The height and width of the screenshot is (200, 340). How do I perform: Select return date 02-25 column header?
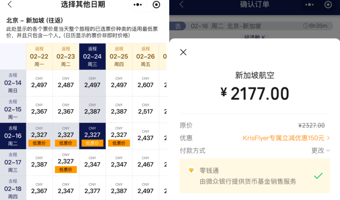[x=119, y=56]
